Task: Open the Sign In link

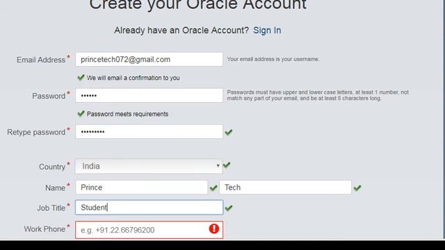Action: pos(267,31)
